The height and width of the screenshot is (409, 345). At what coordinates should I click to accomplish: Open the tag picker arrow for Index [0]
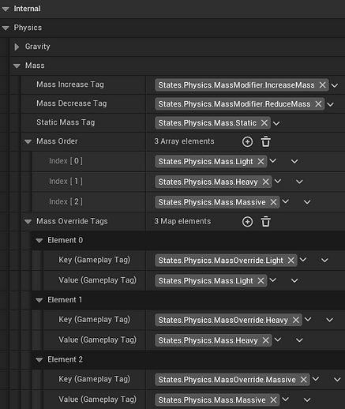273,161
